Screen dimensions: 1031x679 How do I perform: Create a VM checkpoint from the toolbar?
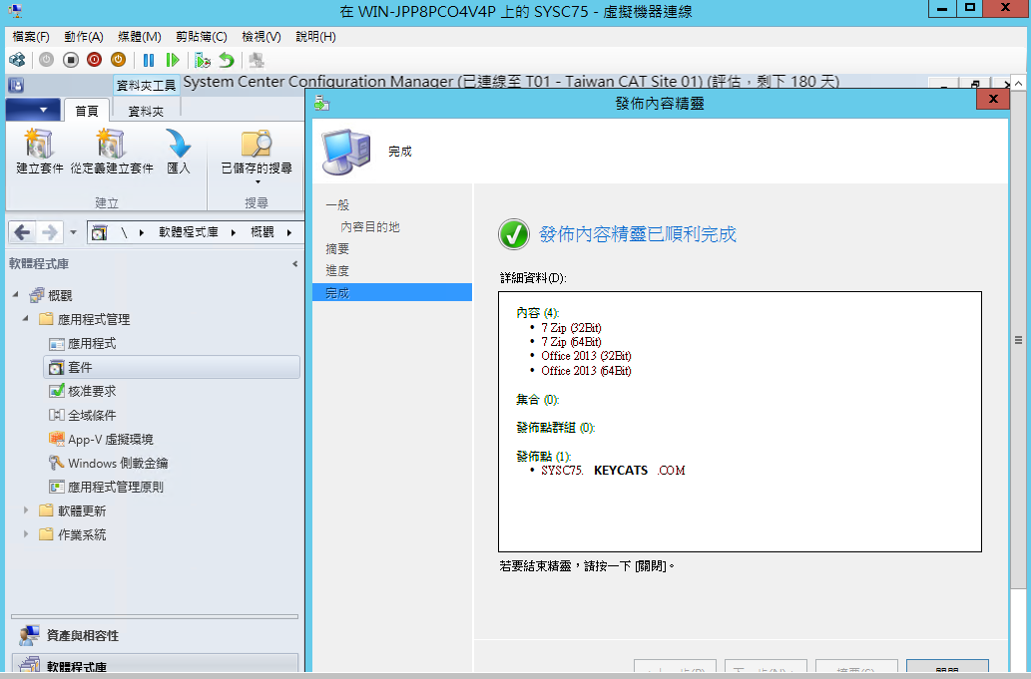click(x=203, y=61)
